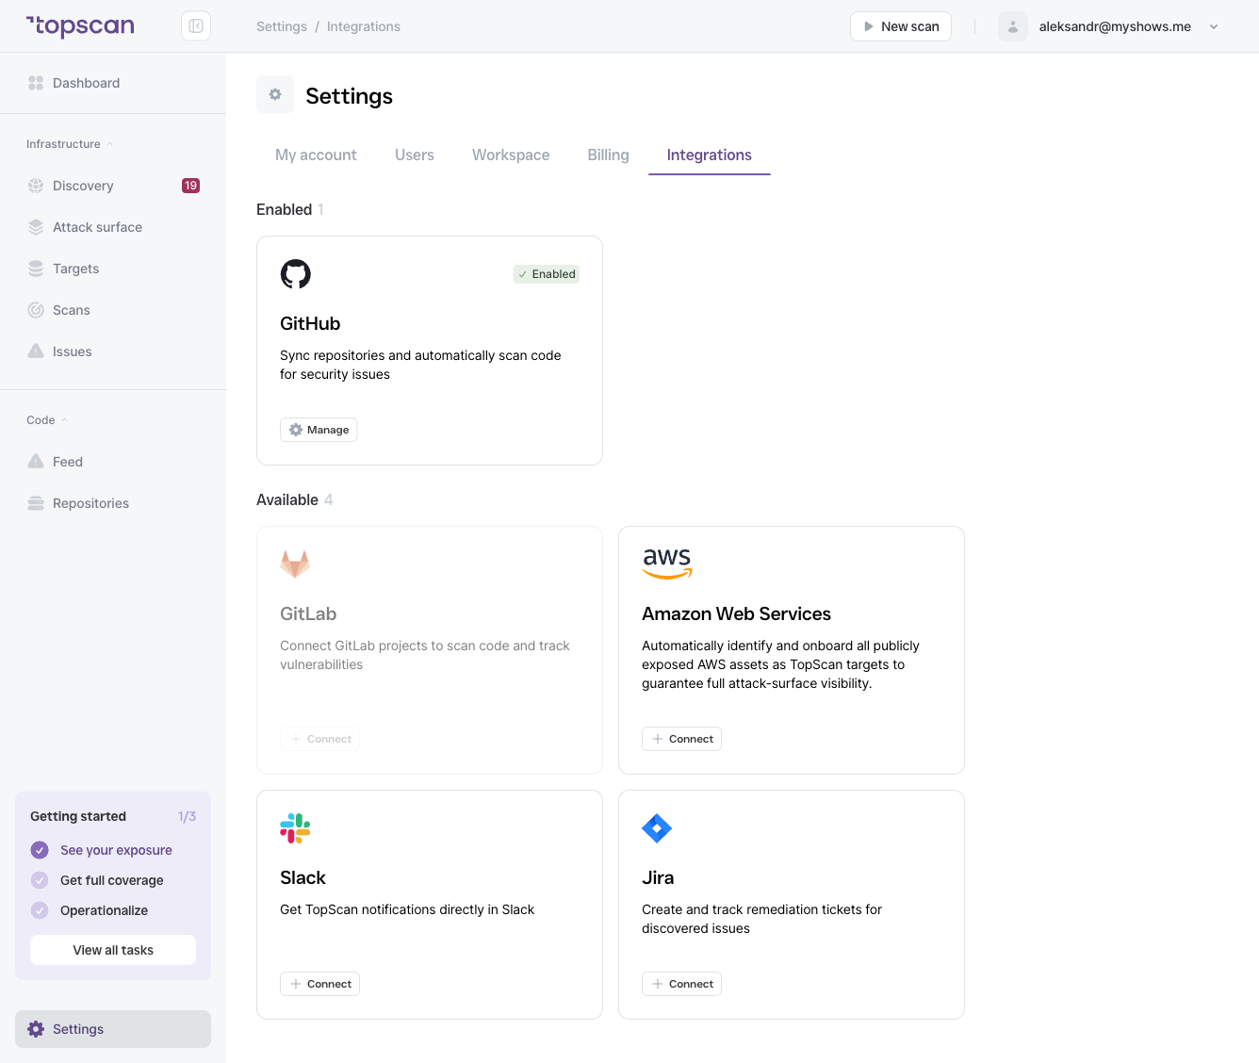Open Dashboard from the sidebar
1259x1063 pixels.
(x=113, y=83)
